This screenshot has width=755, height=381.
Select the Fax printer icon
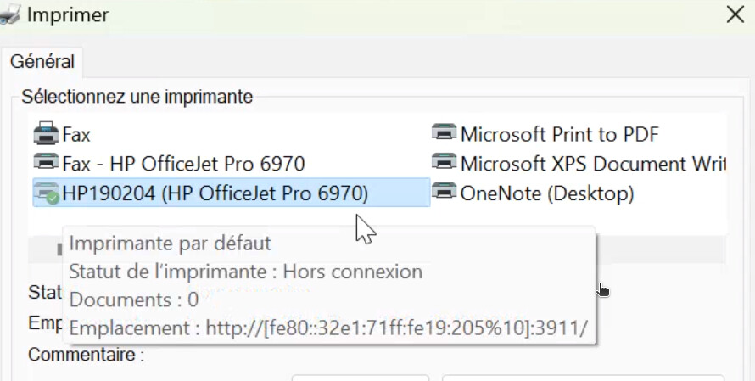(46, 133)
